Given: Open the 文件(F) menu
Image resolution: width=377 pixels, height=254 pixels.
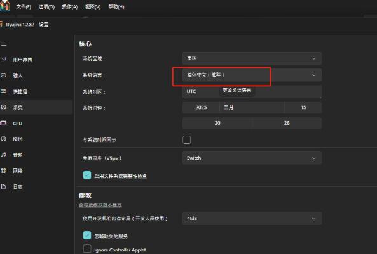Looking at the screenshot, I should click(24, 7).
